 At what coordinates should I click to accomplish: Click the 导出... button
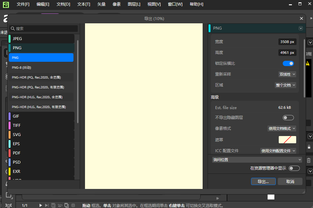263,181
